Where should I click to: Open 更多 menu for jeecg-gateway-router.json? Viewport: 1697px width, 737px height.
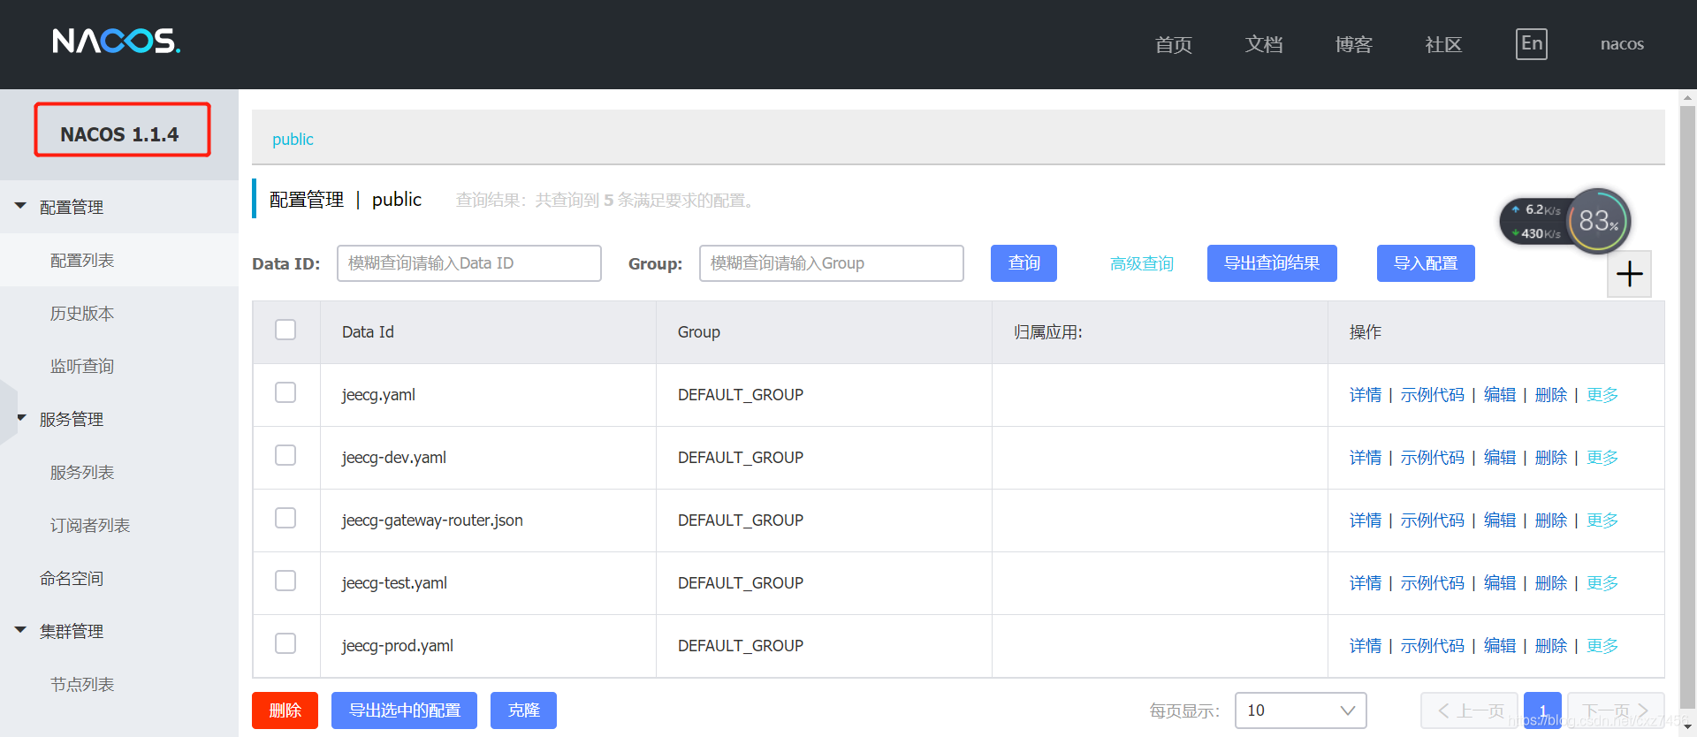click(1602, 520)
